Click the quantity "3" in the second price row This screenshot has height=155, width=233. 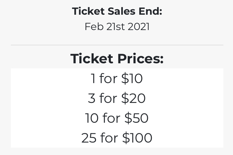tap(92, 98)
